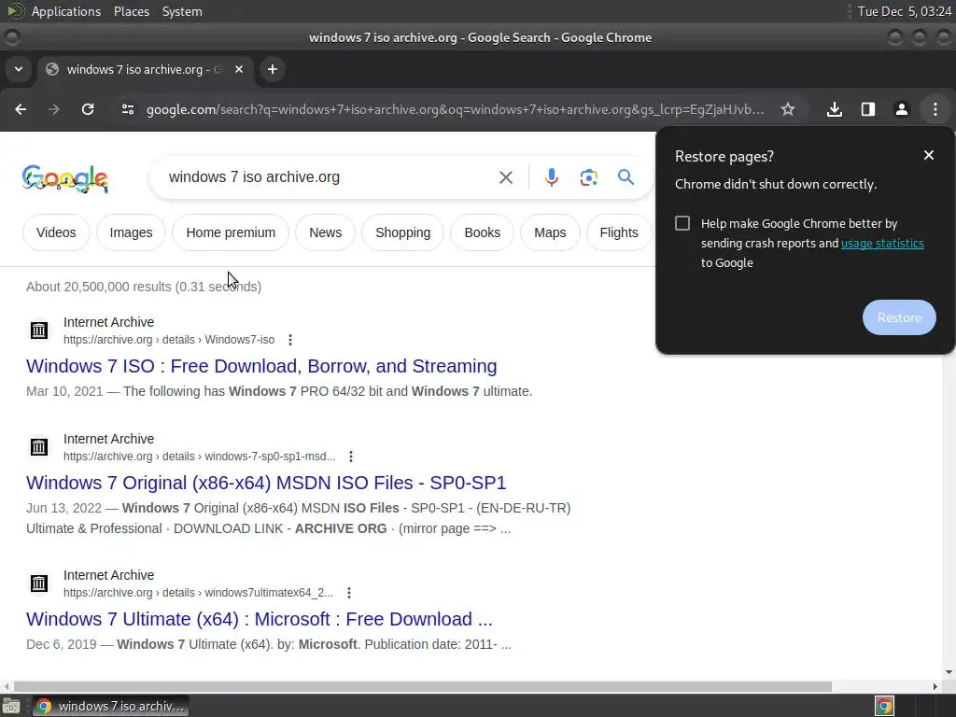Viewport: 956px width, 717px height.
Task: Click Internet Archive favicon of MSDN result
Action: click(x=39, y=447)
